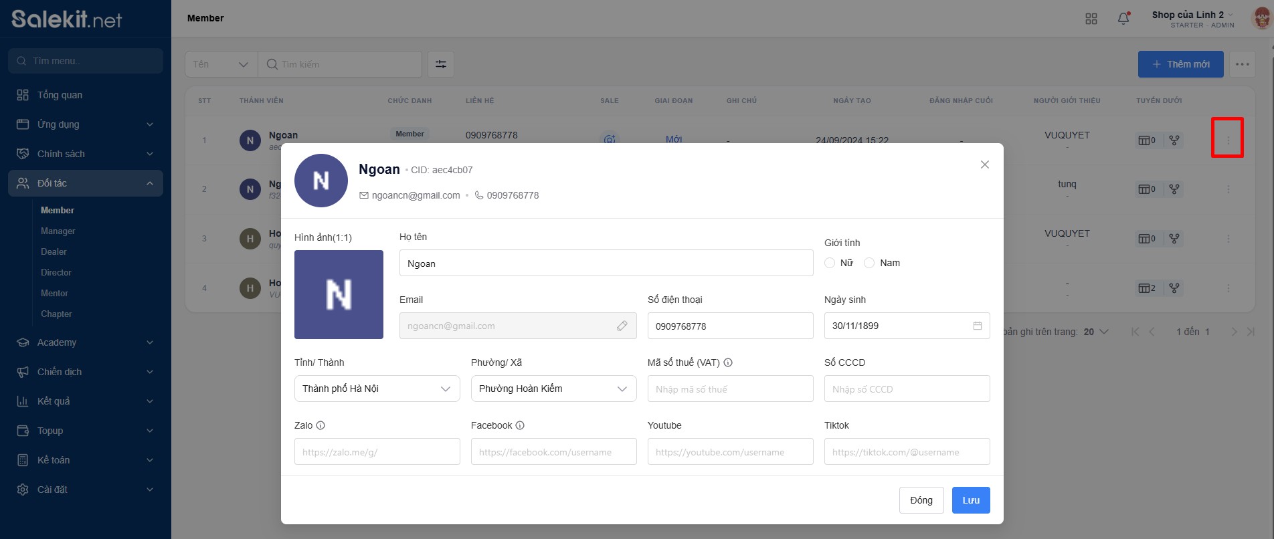1274x539 pixels.
Task: Click the notification bell icon
Action: (x=1123, y=19)
